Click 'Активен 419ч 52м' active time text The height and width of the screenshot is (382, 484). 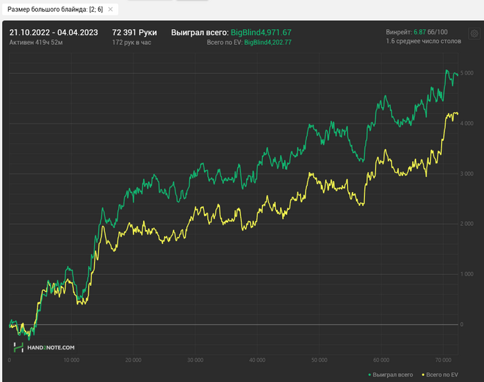(36, 43)
